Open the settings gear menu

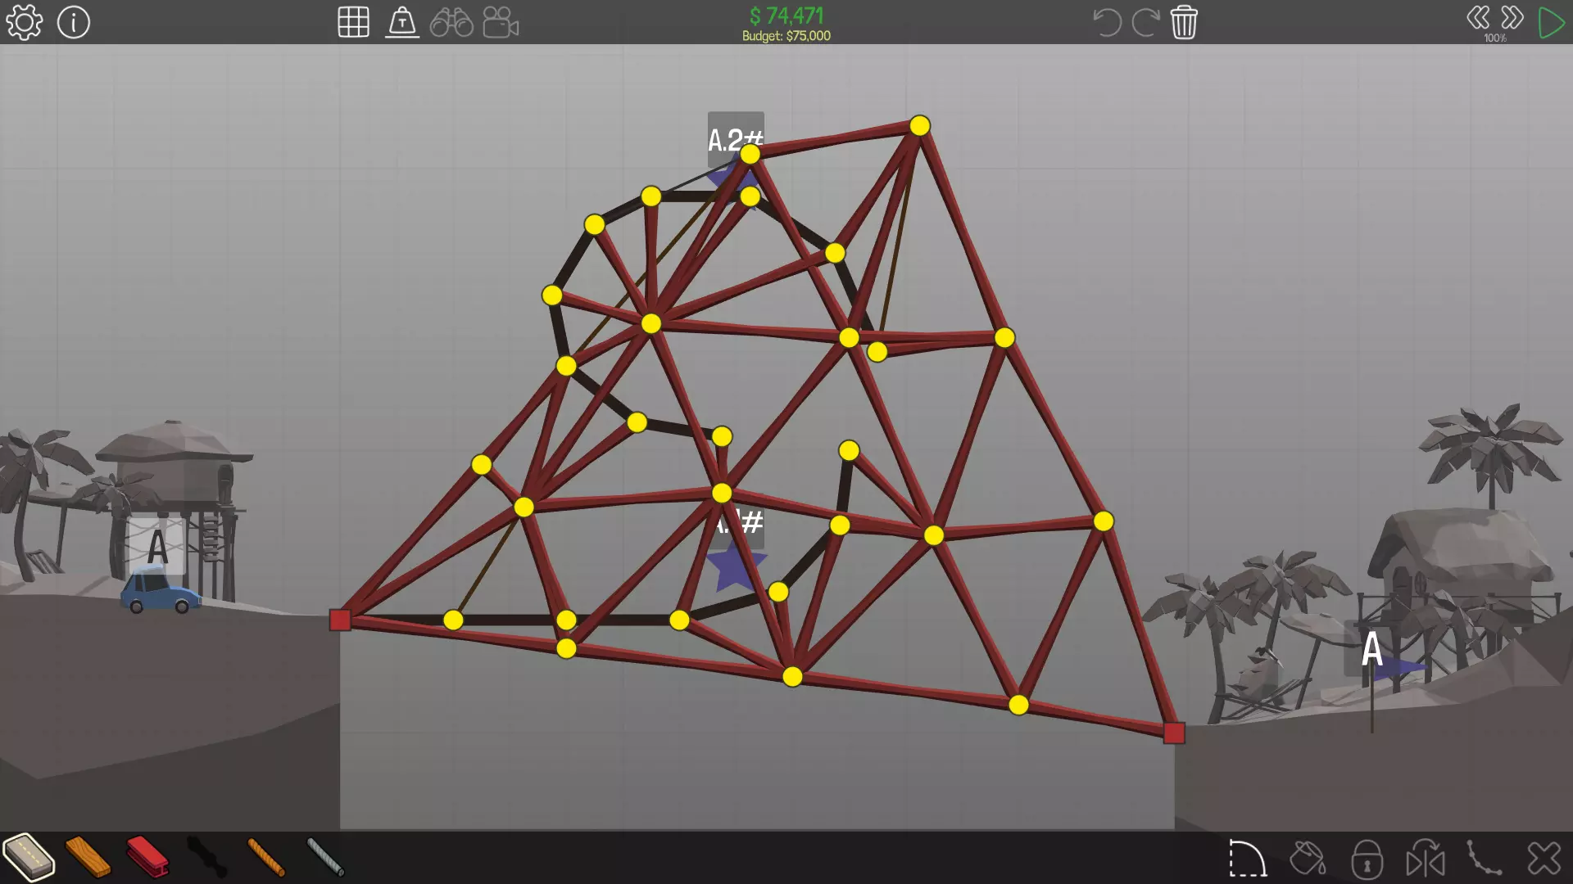pyautogui.click(x=24, y=22)
